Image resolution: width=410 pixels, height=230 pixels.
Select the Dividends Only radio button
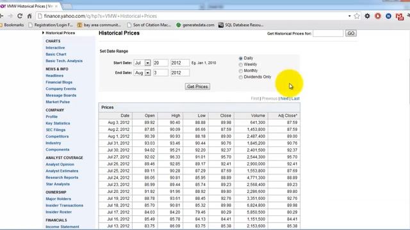pyautogui.click(x=241, y=77)
